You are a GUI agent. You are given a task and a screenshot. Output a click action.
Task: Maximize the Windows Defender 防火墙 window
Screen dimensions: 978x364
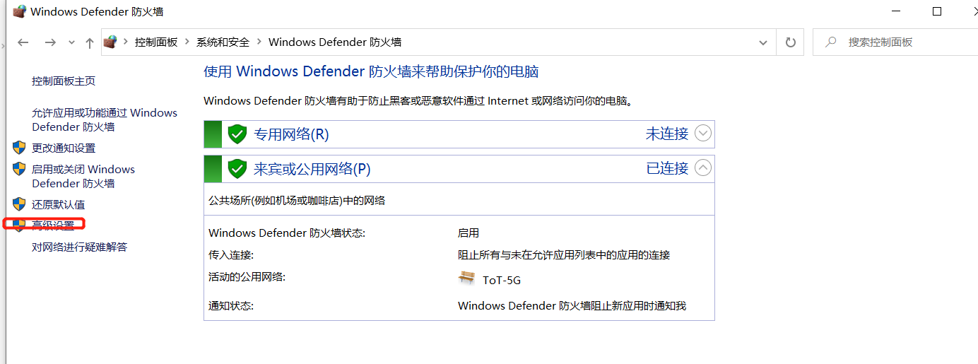pos(937,11)
